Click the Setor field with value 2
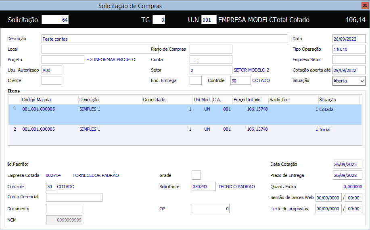The width and height of the screenshot is (370, 230). (211, 70)
